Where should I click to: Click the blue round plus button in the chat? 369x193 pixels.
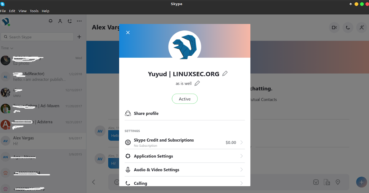tap(362, 182)
